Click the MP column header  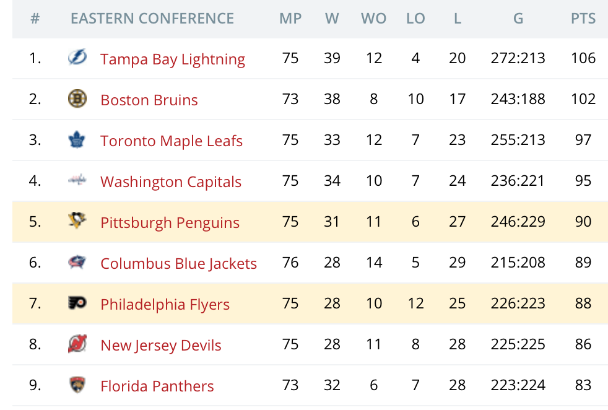(x=290, y=19)
